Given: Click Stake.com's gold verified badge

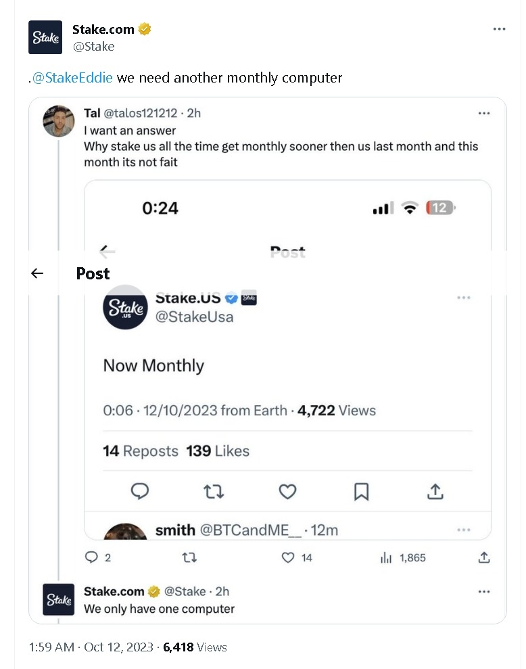Looking at the screenshot, I should point(143,28).
